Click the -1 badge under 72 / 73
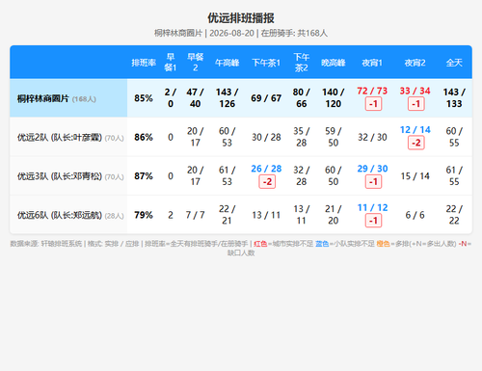The image size is (482, 371). click(373, 104)
